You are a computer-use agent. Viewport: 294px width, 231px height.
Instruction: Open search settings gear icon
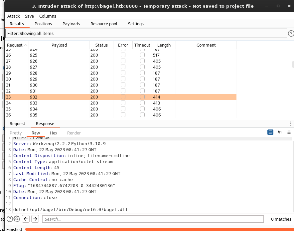click(x=17, y=219)
